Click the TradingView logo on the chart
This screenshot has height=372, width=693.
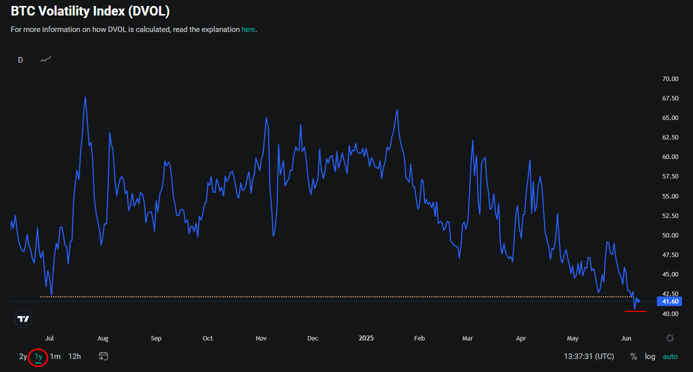point(23,319)
